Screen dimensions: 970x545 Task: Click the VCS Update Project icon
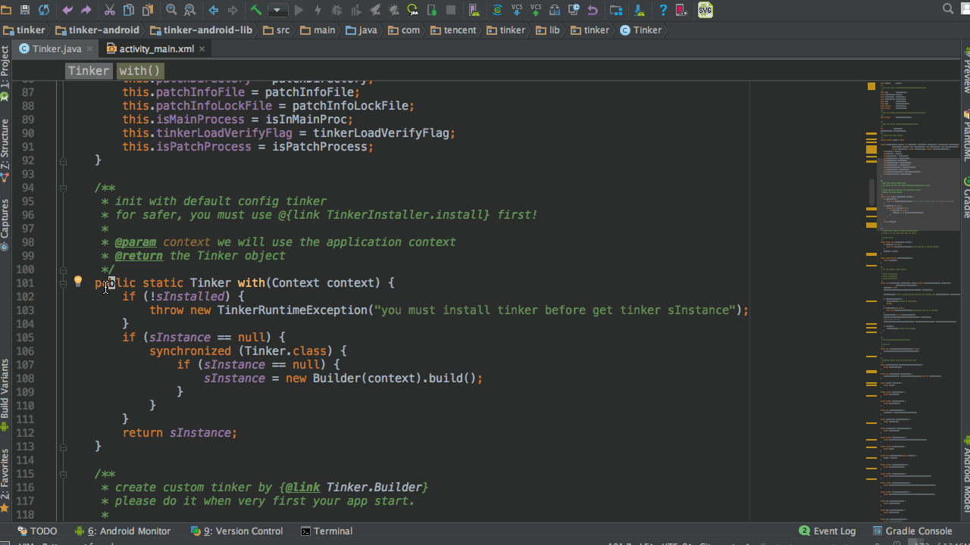517,10
